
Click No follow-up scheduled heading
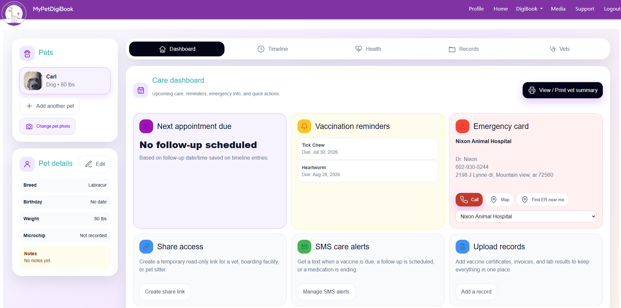click(198, 145)
